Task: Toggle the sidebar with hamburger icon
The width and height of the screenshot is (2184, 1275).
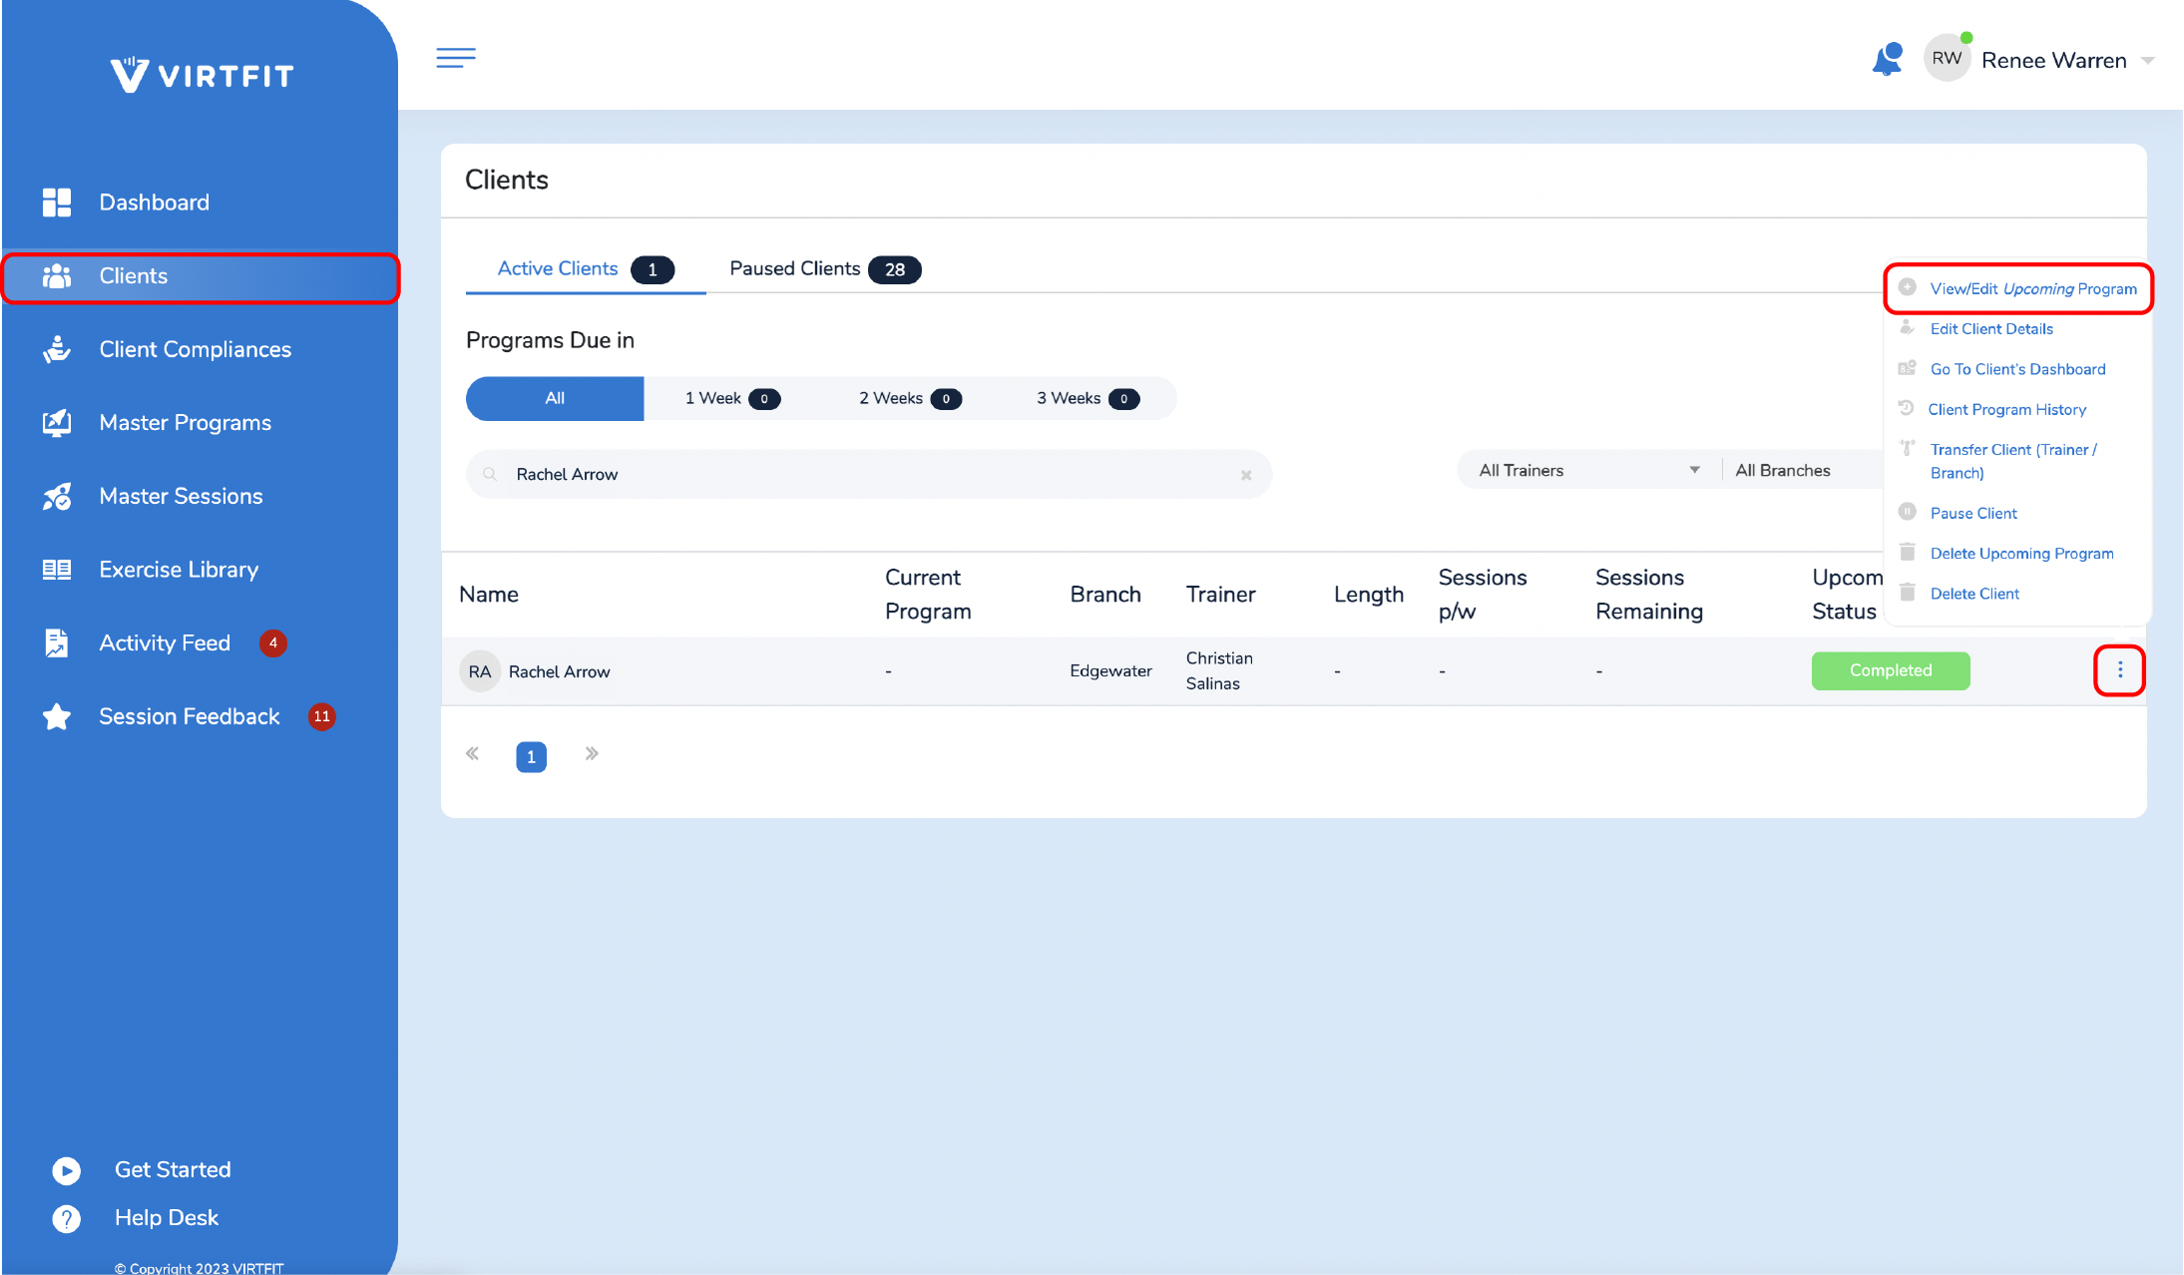Action: coord(456,58)
